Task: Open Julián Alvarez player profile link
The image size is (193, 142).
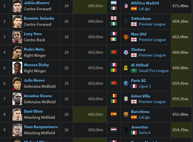Action: [x=37, y=3]
